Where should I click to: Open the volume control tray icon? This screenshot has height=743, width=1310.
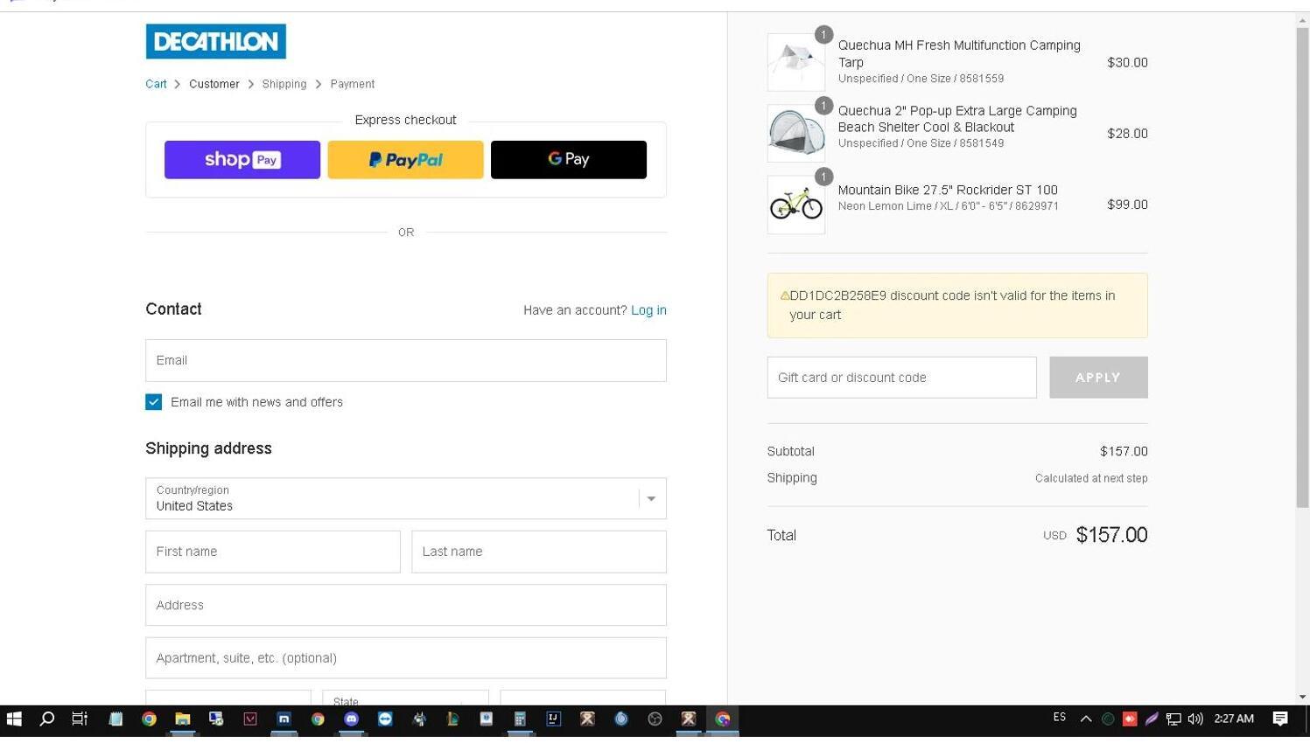point(1195,719)
